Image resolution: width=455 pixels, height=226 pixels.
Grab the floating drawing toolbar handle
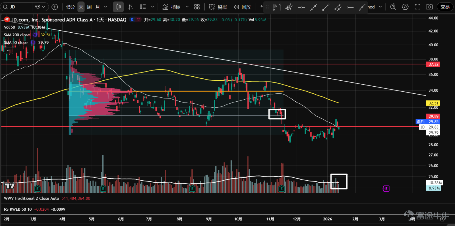(x=267, y=7)
